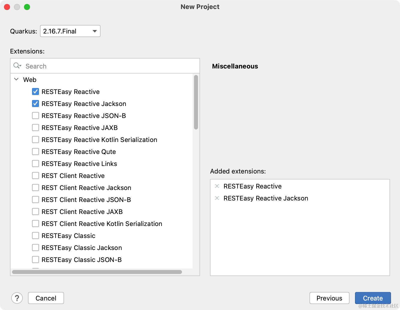Remove RESTEasy Reactive from added extensions
The image size is (400, 310).
click(x=217, y=186)
